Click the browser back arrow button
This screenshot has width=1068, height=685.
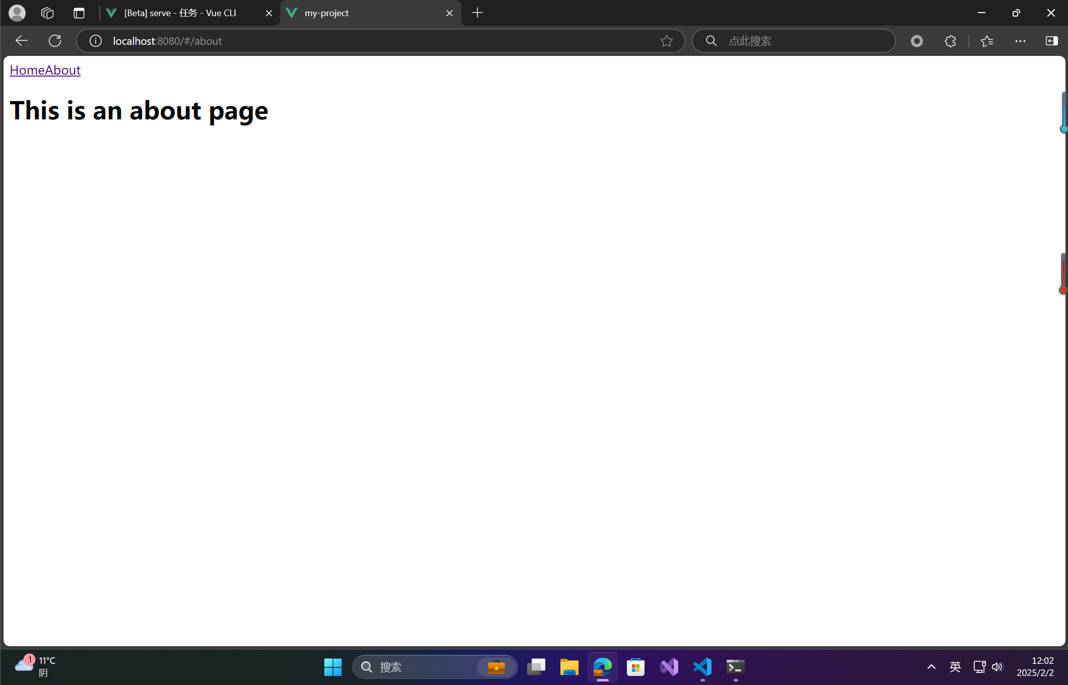(21, 41)
